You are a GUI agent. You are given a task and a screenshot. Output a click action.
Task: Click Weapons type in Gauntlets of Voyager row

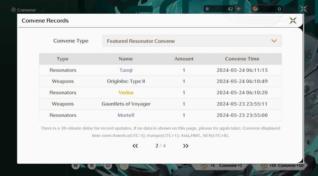click(63, 104)
